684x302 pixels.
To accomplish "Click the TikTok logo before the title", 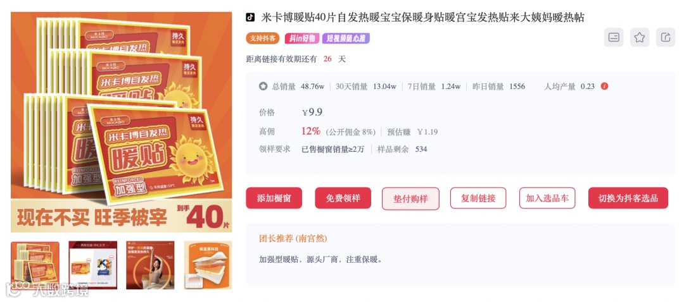I will click(250, 18).
